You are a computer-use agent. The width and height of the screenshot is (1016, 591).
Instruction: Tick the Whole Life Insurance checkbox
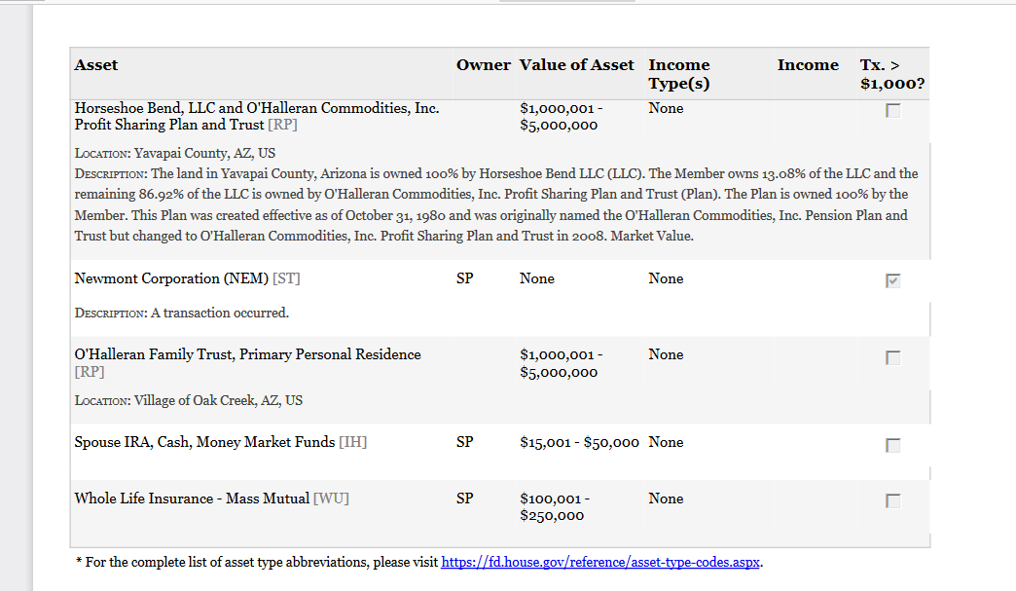click(x=892, y=500)
